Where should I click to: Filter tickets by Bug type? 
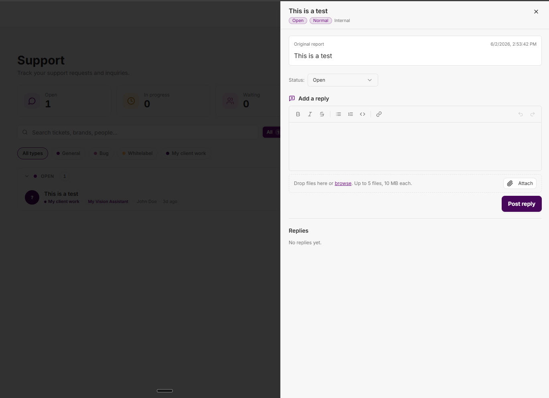pos(101,153)
